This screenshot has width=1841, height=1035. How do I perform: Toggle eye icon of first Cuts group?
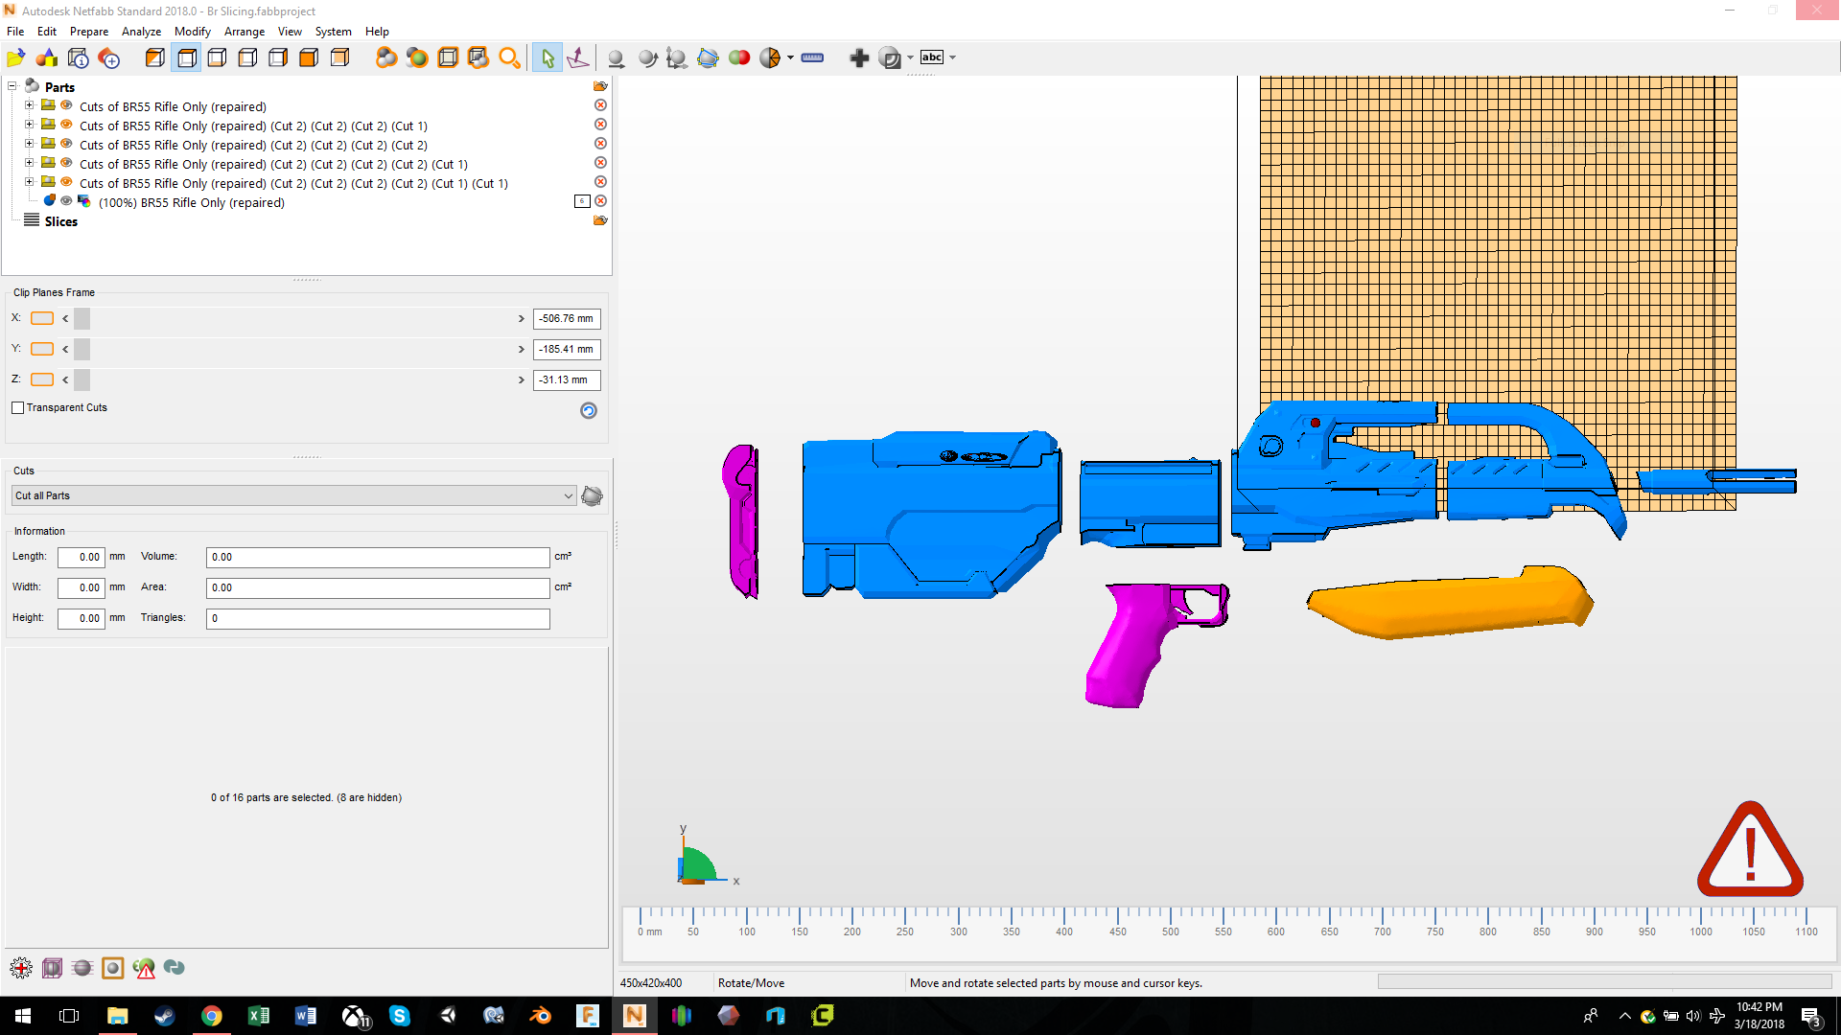[66, 105]
